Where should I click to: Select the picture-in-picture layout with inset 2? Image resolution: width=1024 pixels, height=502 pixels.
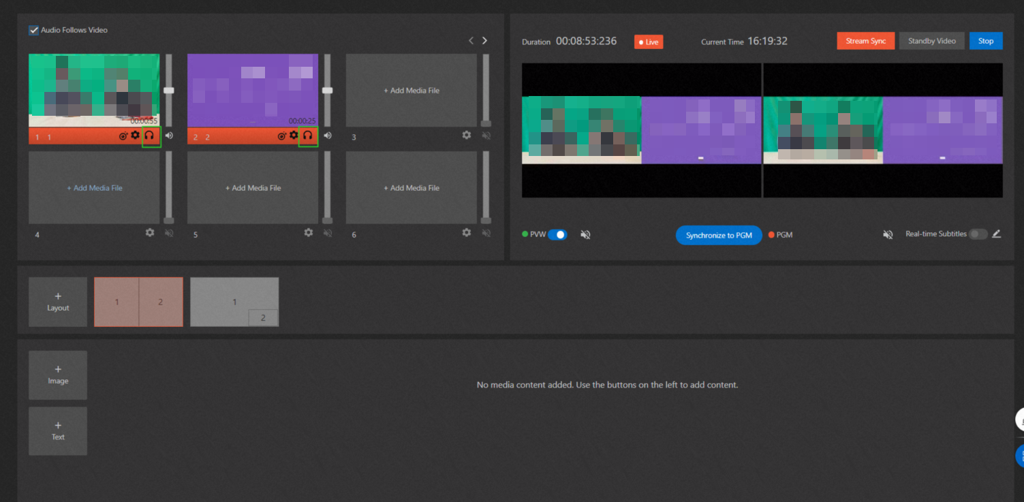234,302
